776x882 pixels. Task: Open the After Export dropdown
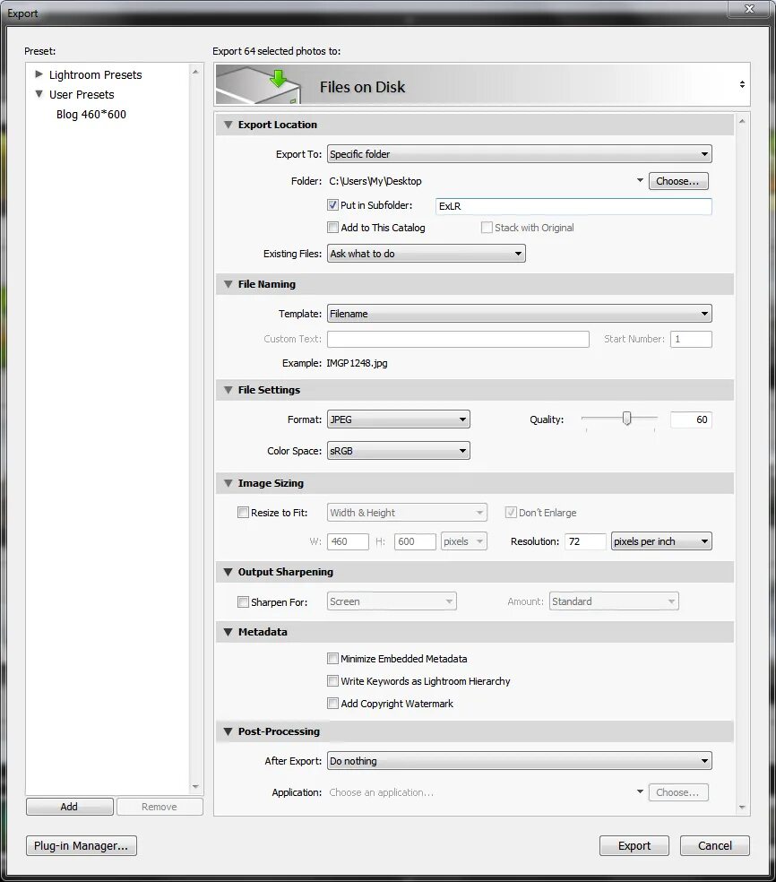coord(519,760)
